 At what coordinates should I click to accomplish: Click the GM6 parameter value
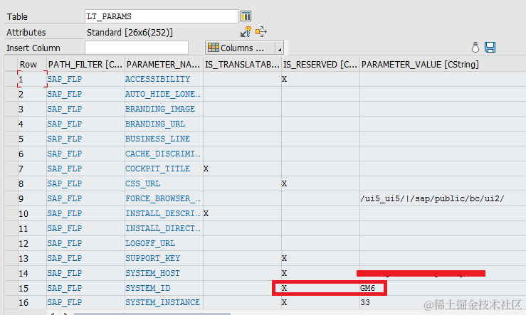click(367, 288)
